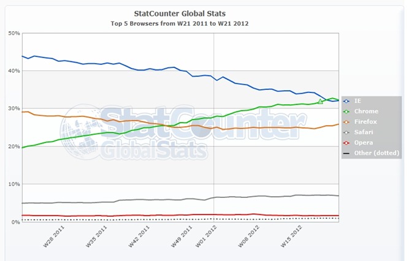This screenshot has width=409, height=261.
Task: Click the red Opera legend marker
Action: 347,142
